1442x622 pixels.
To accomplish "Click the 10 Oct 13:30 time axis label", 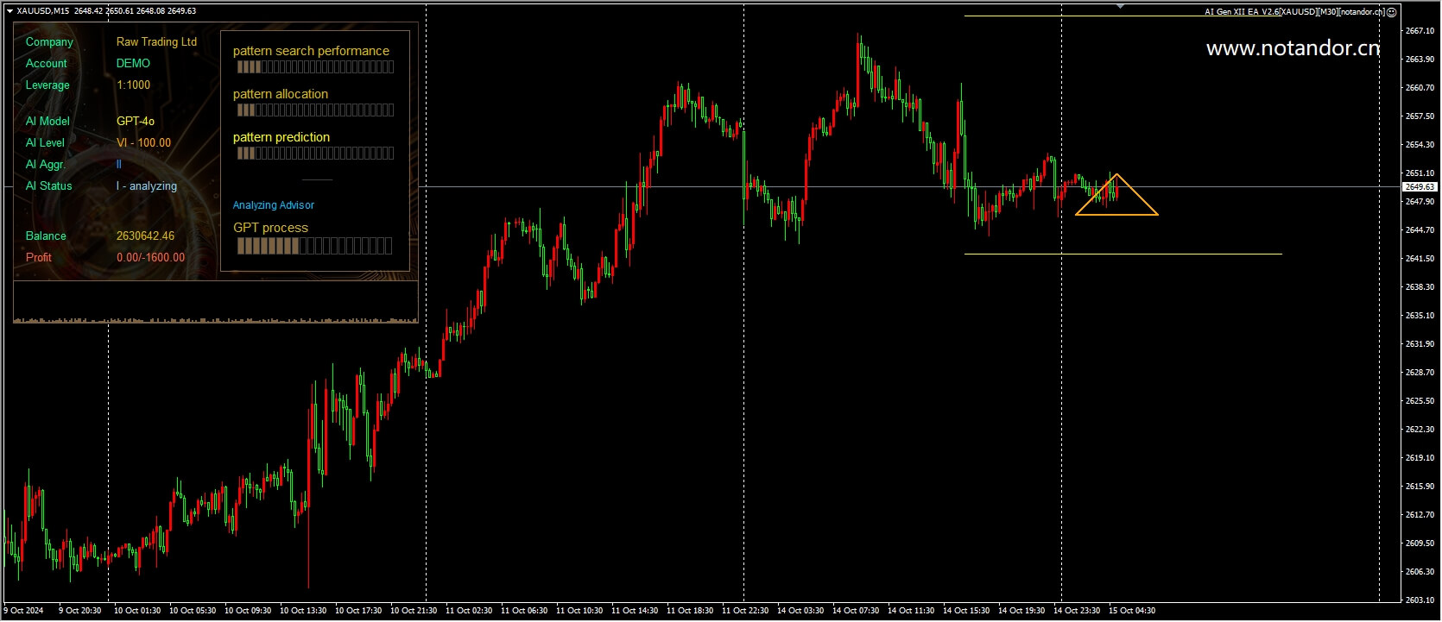I will (303, 611).
